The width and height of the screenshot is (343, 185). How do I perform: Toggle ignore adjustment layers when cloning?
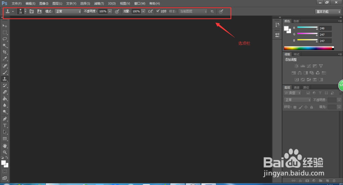click(212, 11)
